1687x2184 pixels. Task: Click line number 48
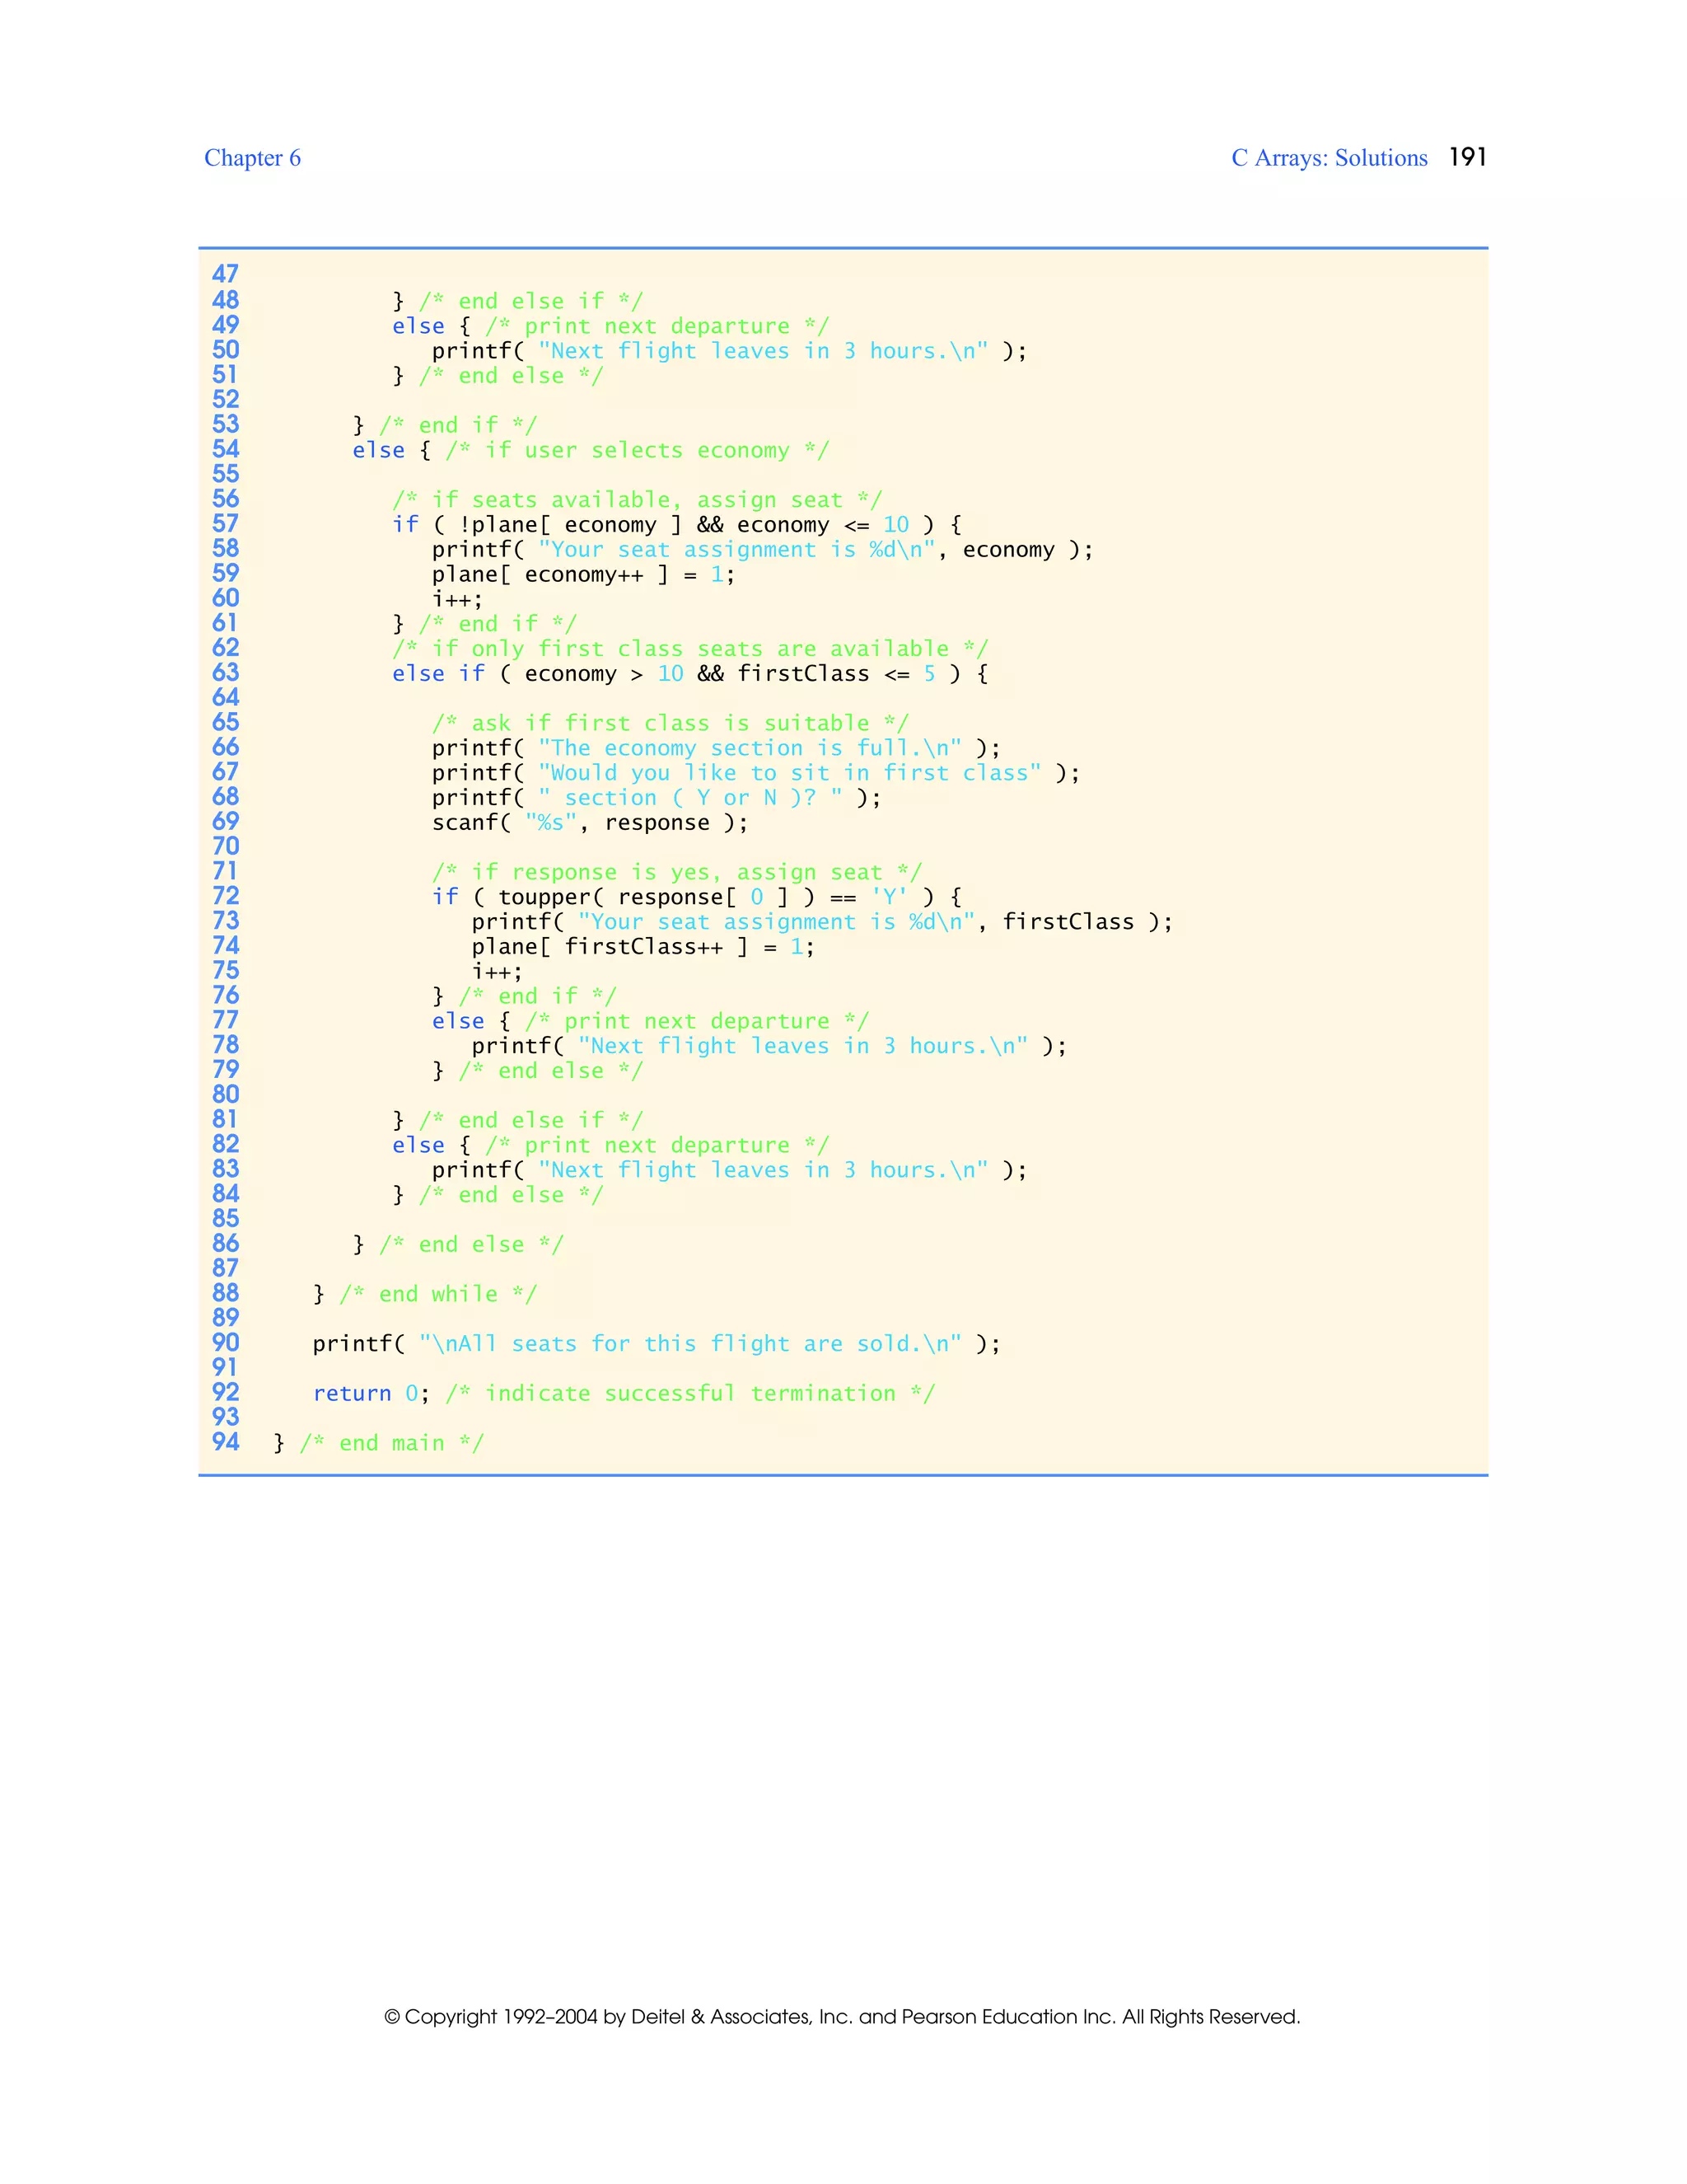pos(226,300)
